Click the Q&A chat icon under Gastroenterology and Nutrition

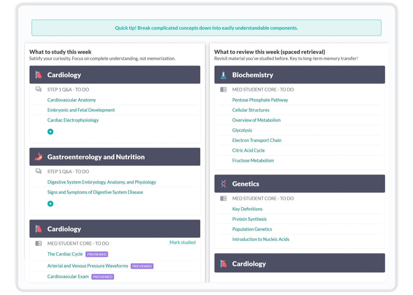click(x=39, y=171)
